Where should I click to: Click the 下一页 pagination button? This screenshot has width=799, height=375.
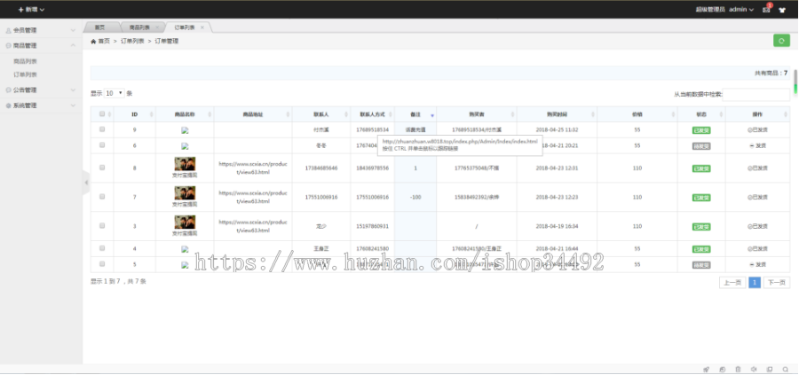(776, 282)
